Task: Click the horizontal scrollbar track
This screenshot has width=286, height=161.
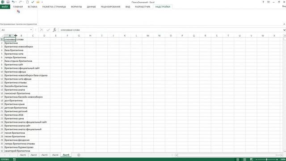Action: pyautogui.click(x=227, y=155)
